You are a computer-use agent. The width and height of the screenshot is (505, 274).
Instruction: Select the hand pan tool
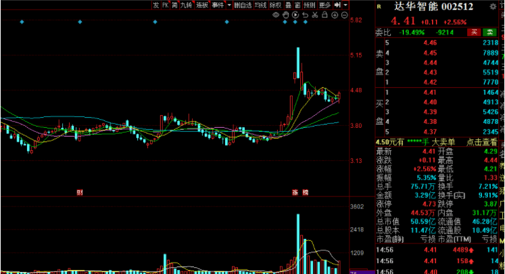coord(286,15)
